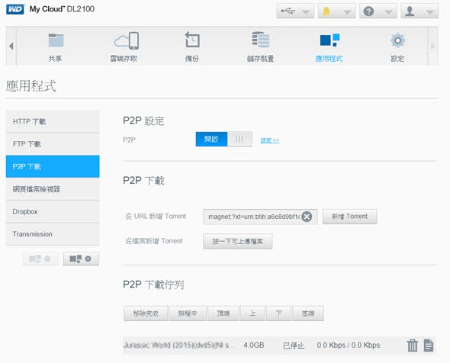Viewport: 450px width, 363px height.
Task: Clear the magnet URL with the X icon
Action: 307,217
